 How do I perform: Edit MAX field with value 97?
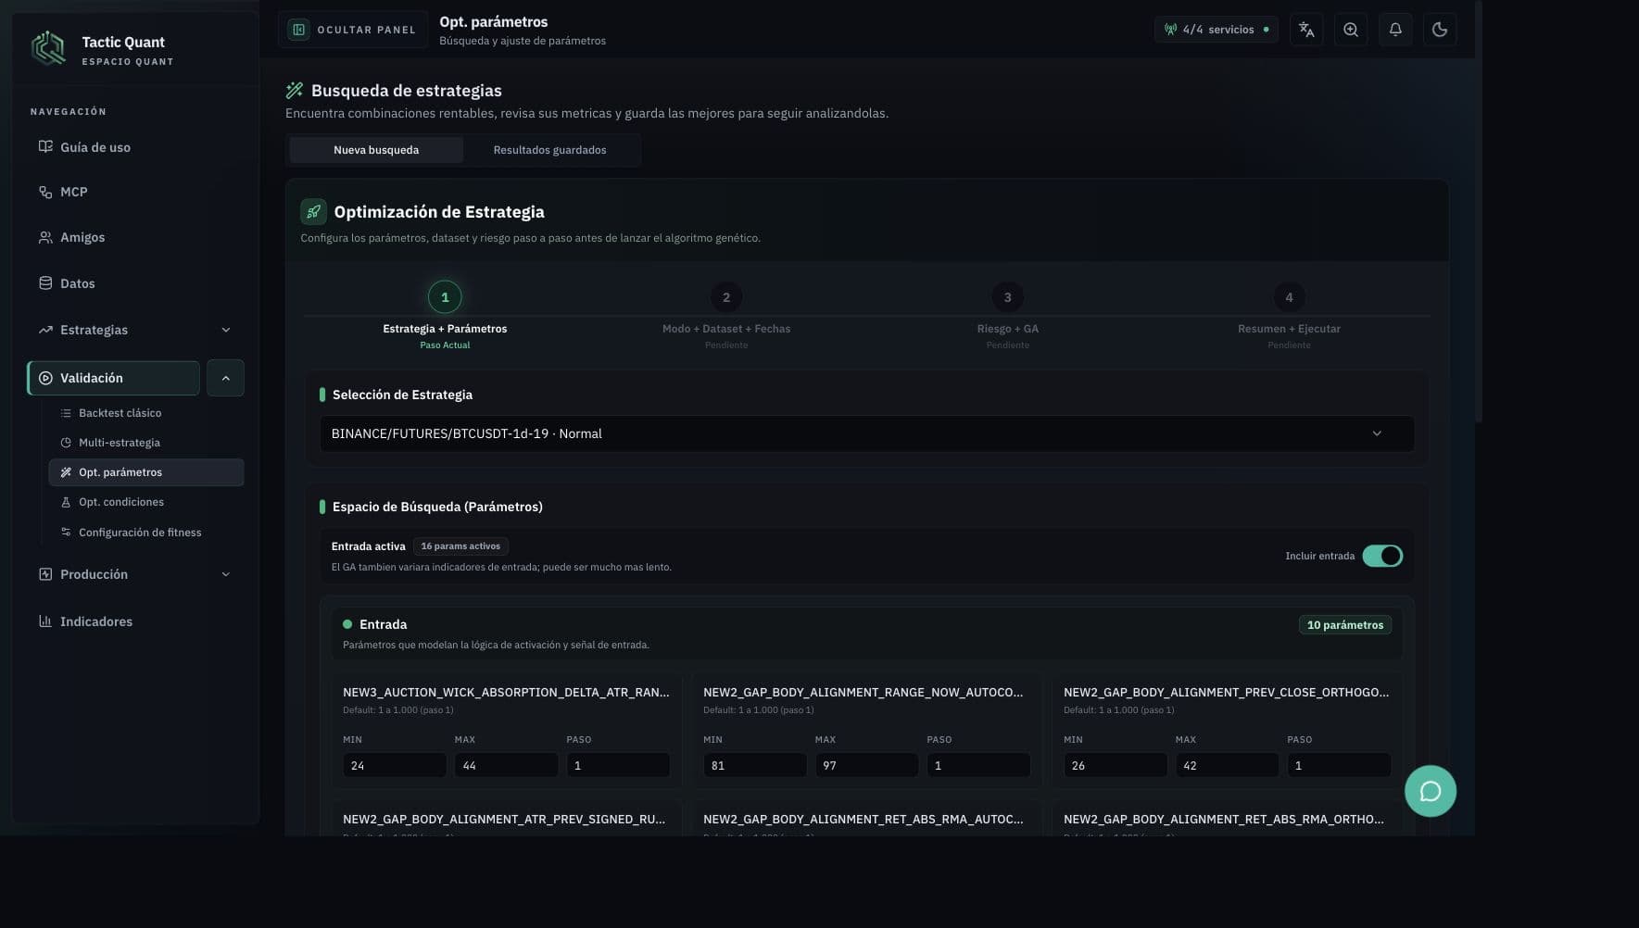pyautogui.click(x=866, y=766)
